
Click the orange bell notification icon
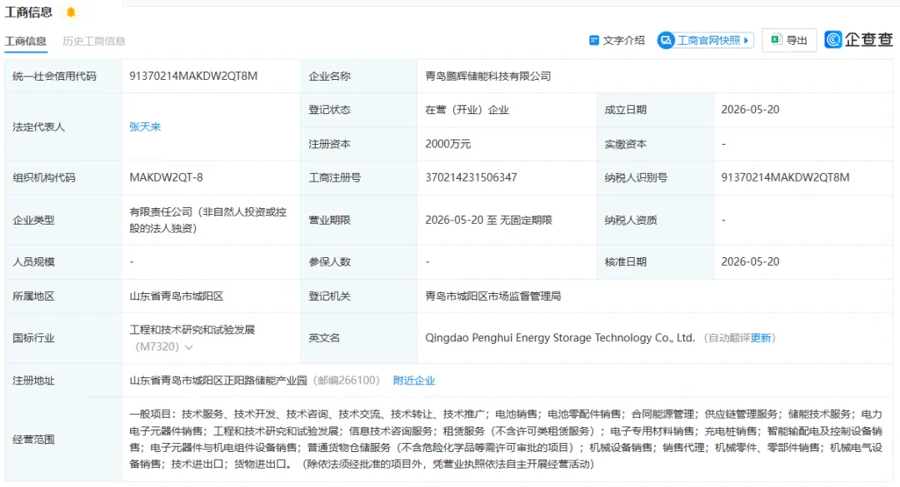71,12
